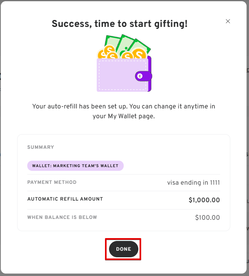Close the success dialog with the X icon
This screenshot has height=276, width=249.
(x=228, y=21)
